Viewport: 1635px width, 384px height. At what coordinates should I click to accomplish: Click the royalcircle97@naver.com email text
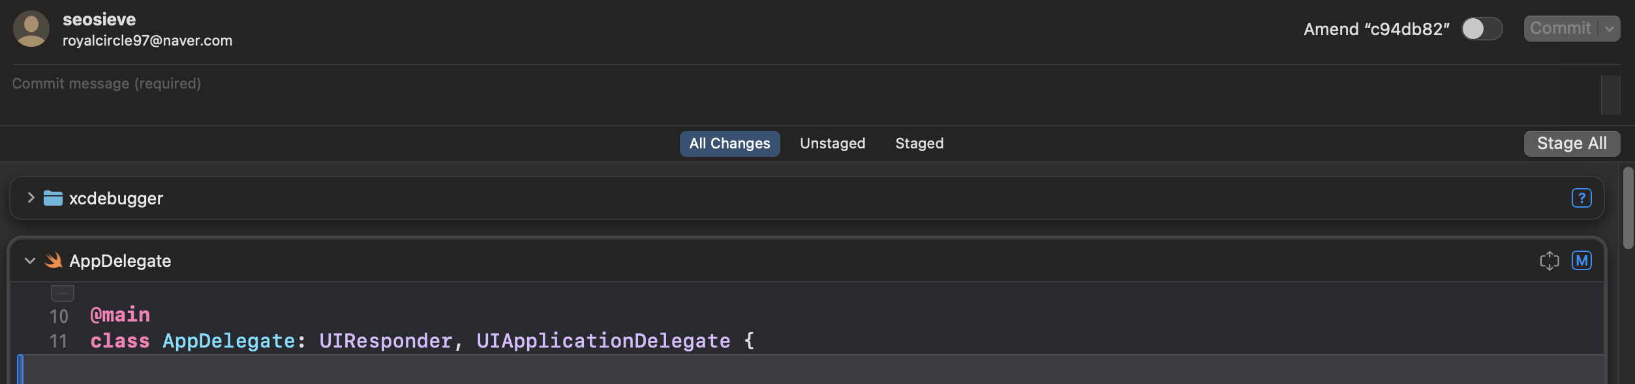tap(147, 40)
